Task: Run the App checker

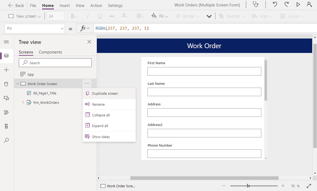Action: 255,5
